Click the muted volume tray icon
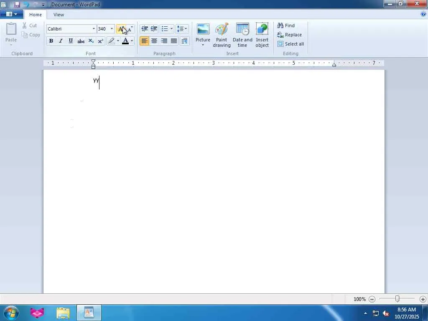The image size is (428, 321). coord(386,313)
